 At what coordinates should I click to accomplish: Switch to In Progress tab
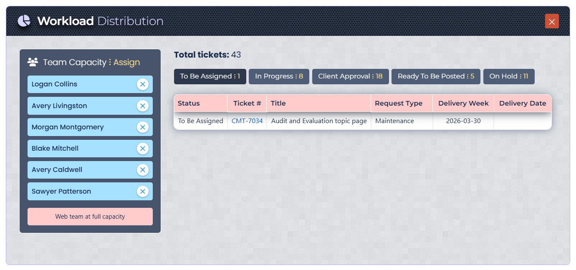279,76
